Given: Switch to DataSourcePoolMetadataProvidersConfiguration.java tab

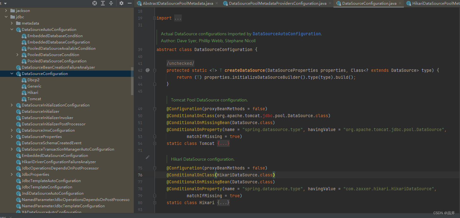Looking at the screenshot, I should tap(278, 3).
